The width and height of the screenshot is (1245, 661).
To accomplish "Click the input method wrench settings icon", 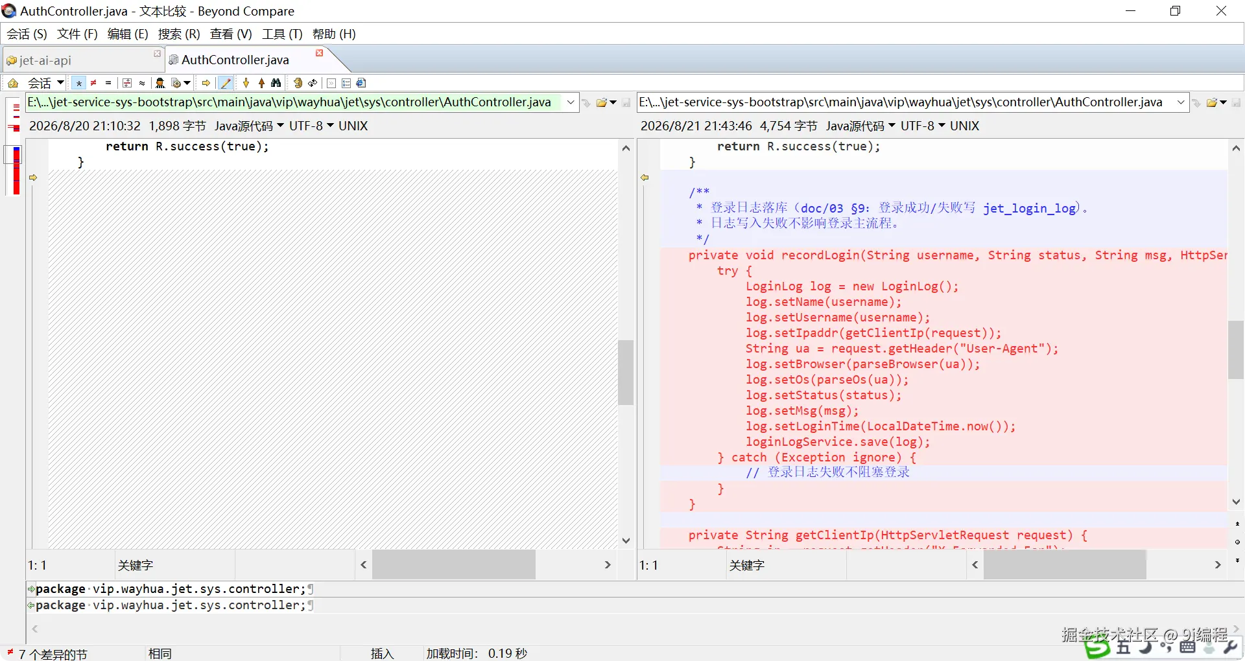I will (x=1230, y=647).
